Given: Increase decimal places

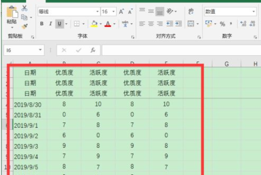Looking at the screenshot, I should (x=243, y=24).
